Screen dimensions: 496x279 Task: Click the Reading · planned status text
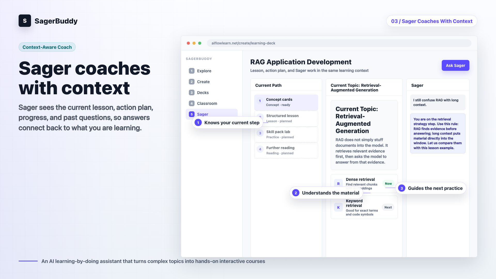point(280,153)
